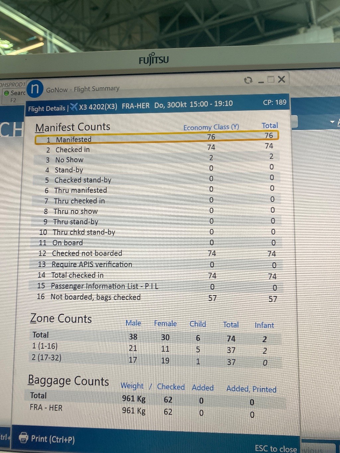
Task: Click the airplane icon beside flight X3 4202
Action: 74,107
